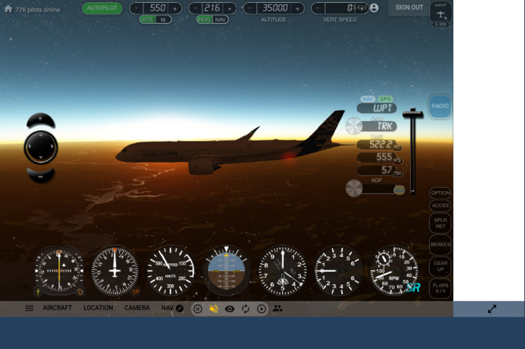Click the ADF tuning knob
525x349 pixels.
(354, 188)
